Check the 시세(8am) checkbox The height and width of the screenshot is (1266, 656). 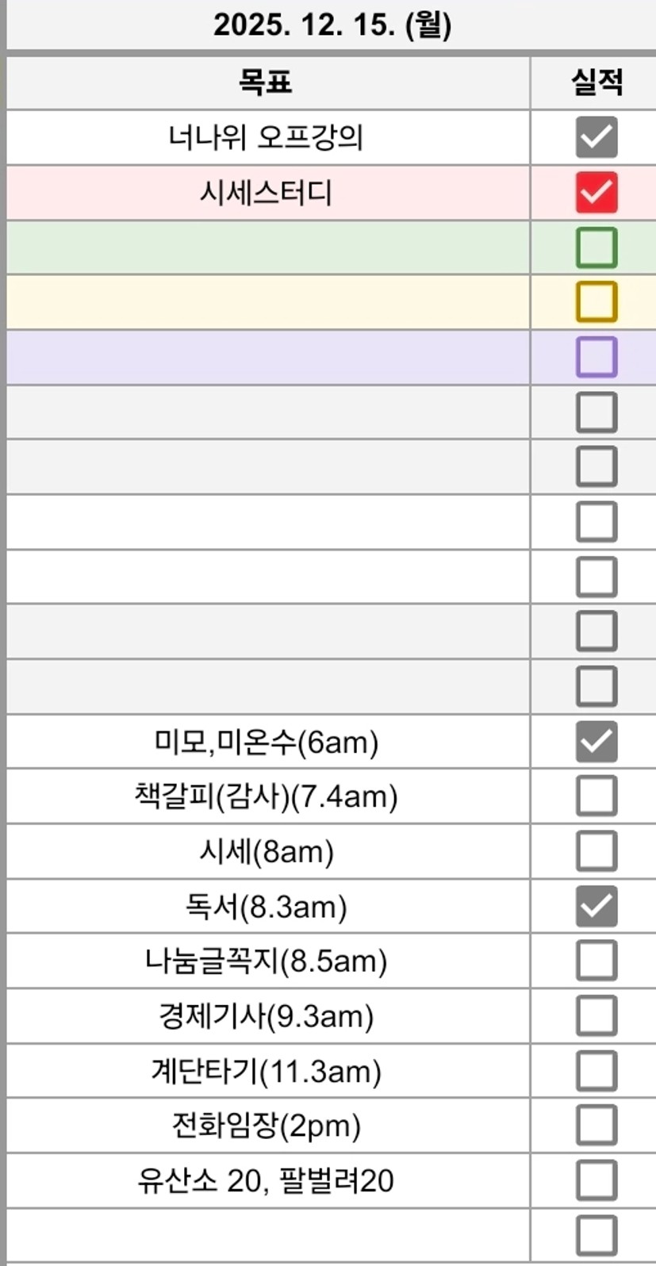(x=596, y=851)
